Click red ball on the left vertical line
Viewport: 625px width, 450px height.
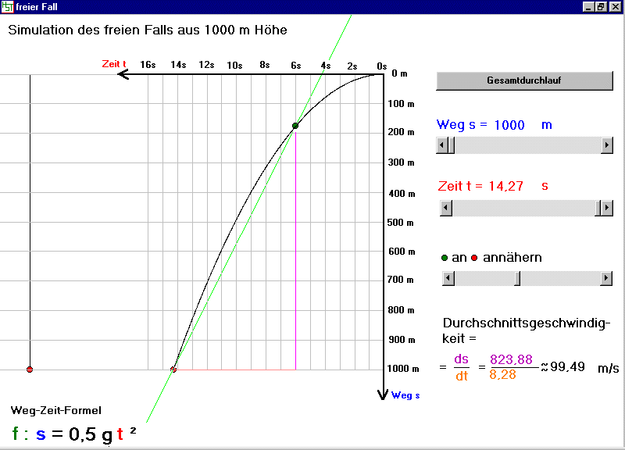click(x=30, y=370)
